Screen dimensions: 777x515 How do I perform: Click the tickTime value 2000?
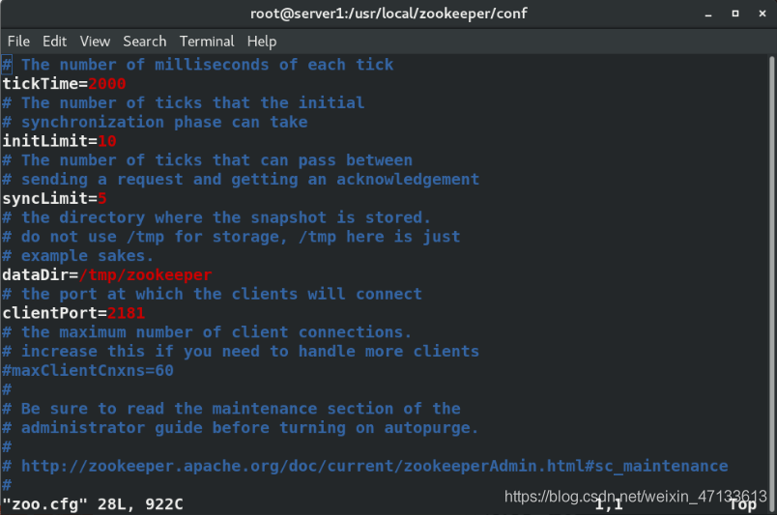tap(107, 84)
